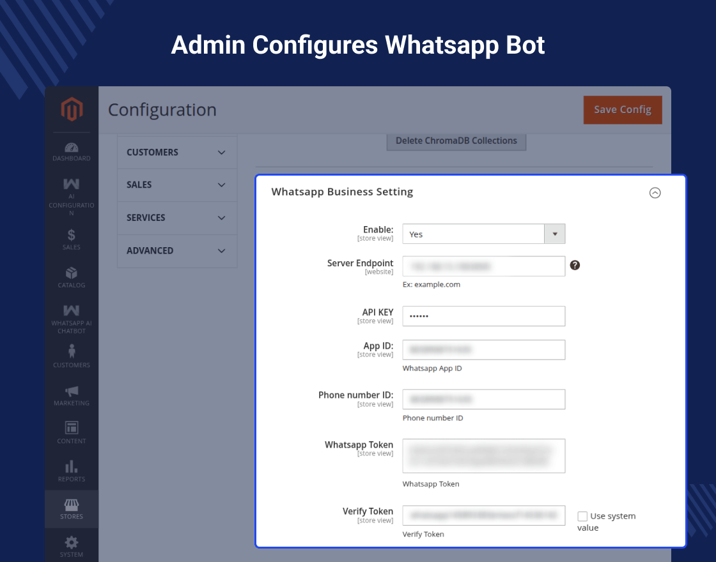The height and width of the screenshot is (562, 716).
Task: Click the Server Endpoint help icon
Action: tap(575, 265)
